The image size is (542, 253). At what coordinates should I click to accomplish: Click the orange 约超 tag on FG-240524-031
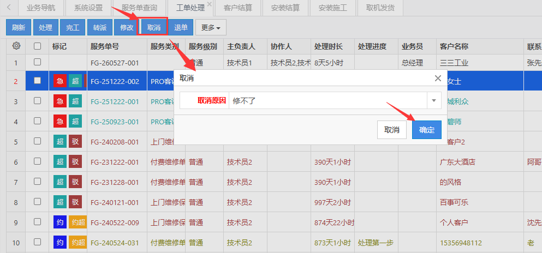tap(78, 243)
